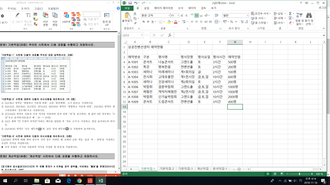This screenshot has height=185, width=330.
Task: Switch to the Data (데이터) ribbon tab
Action: (192, 8)
